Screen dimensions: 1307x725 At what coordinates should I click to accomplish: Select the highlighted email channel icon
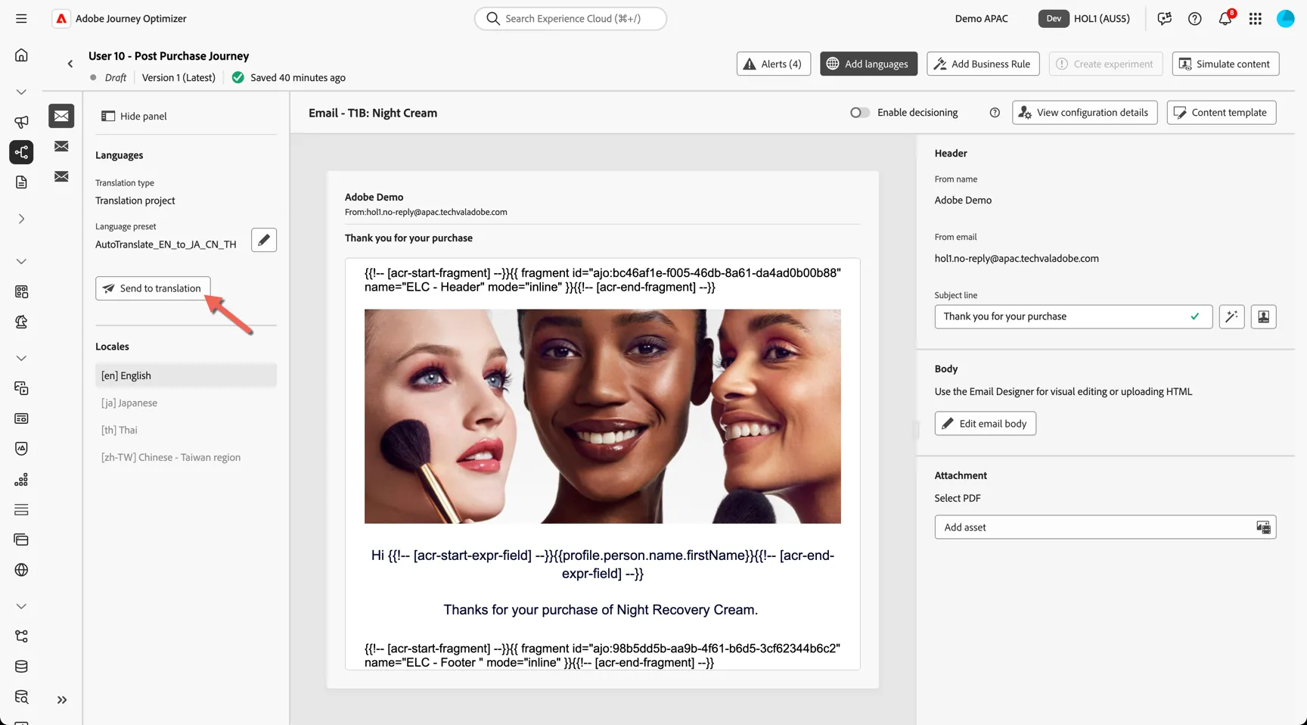pos(61,116)
